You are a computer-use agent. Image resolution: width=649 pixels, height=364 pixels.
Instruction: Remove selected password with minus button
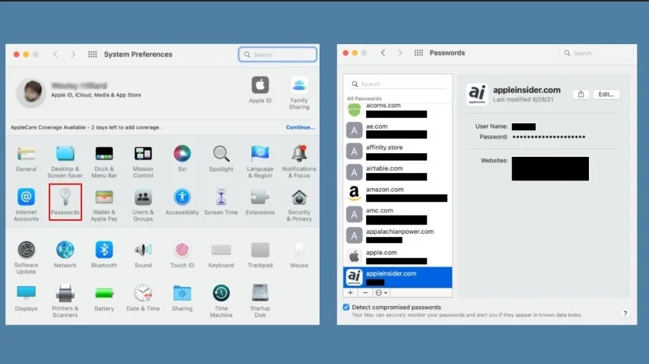tap(365, 292)
